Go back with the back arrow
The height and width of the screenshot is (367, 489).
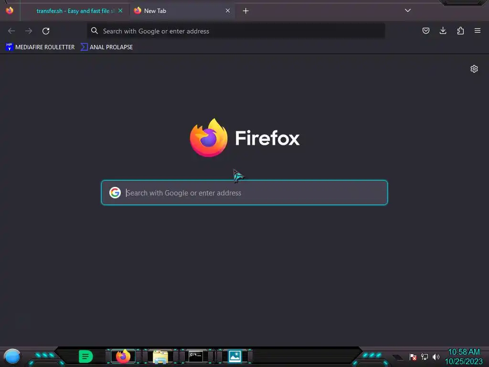click(x=11, y=31)
